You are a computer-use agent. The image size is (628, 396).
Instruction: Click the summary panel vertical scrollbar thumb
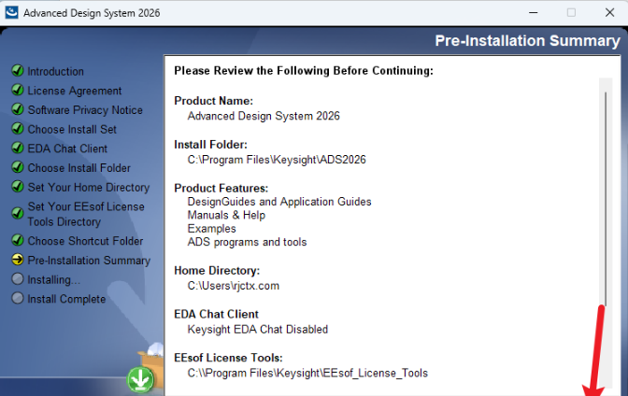[607, 187]
